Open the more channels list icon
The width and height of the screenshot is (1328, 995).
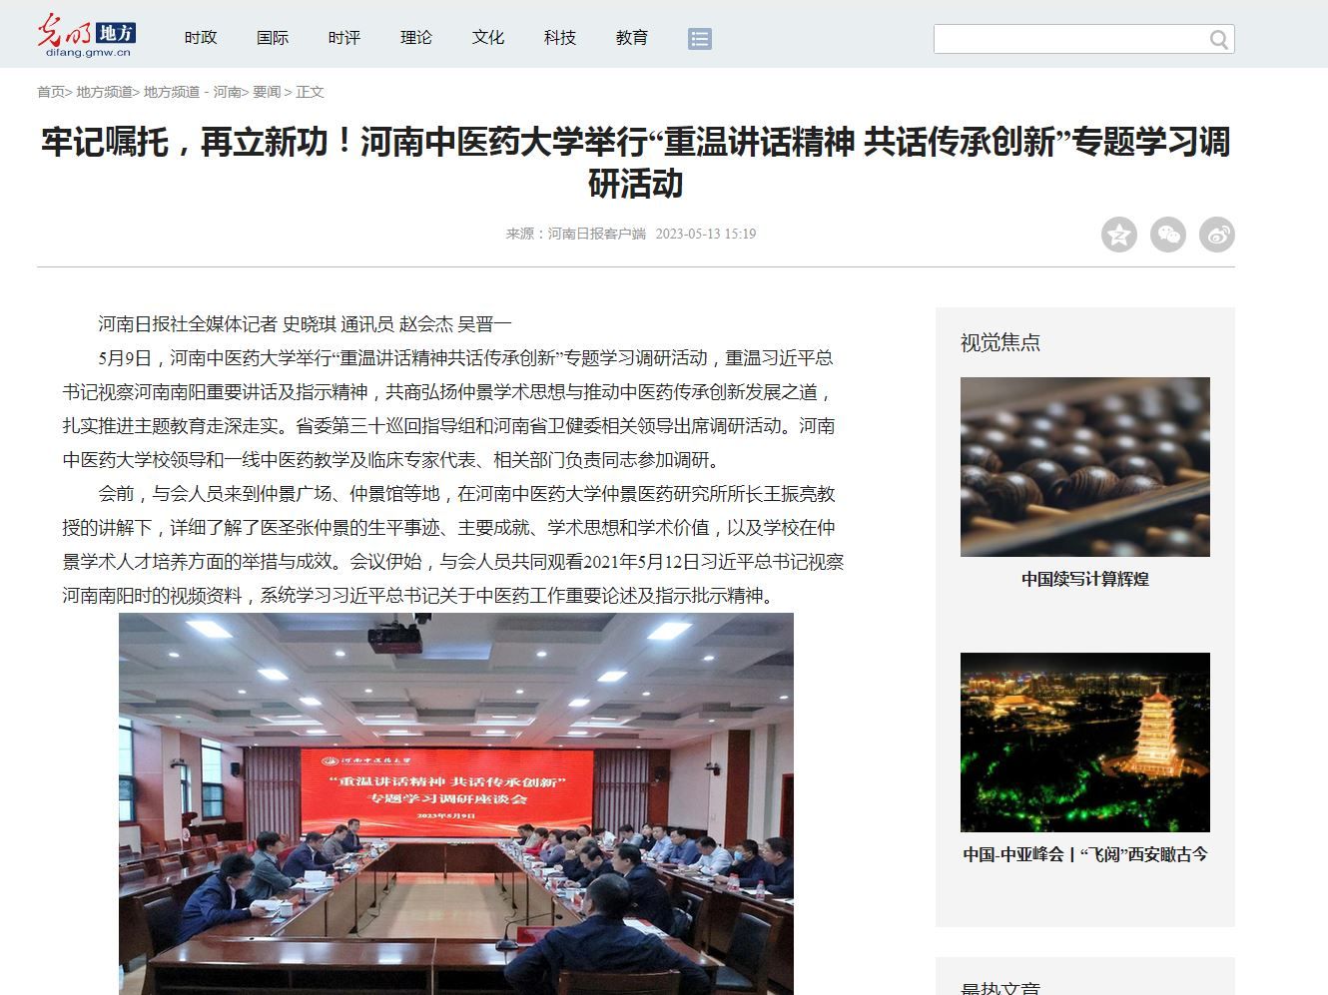click(x=700, y=39)
